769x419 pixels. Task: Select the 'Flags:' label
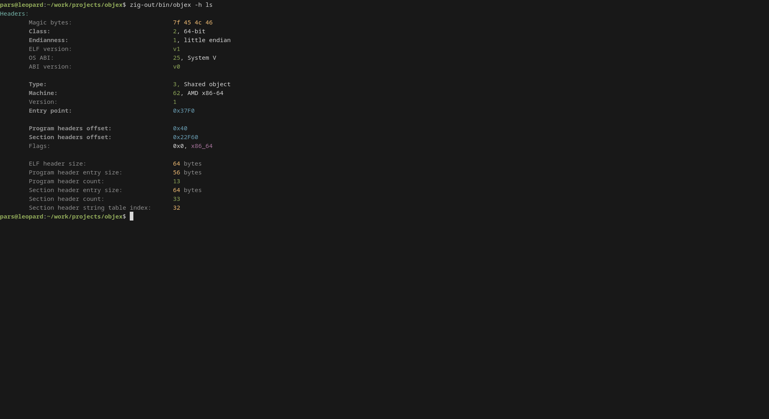(x=39, y=146)
